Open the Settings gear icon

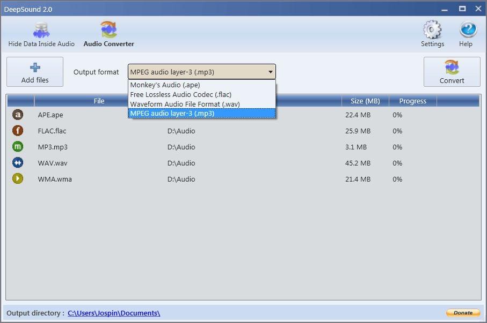tap(432, 34)
